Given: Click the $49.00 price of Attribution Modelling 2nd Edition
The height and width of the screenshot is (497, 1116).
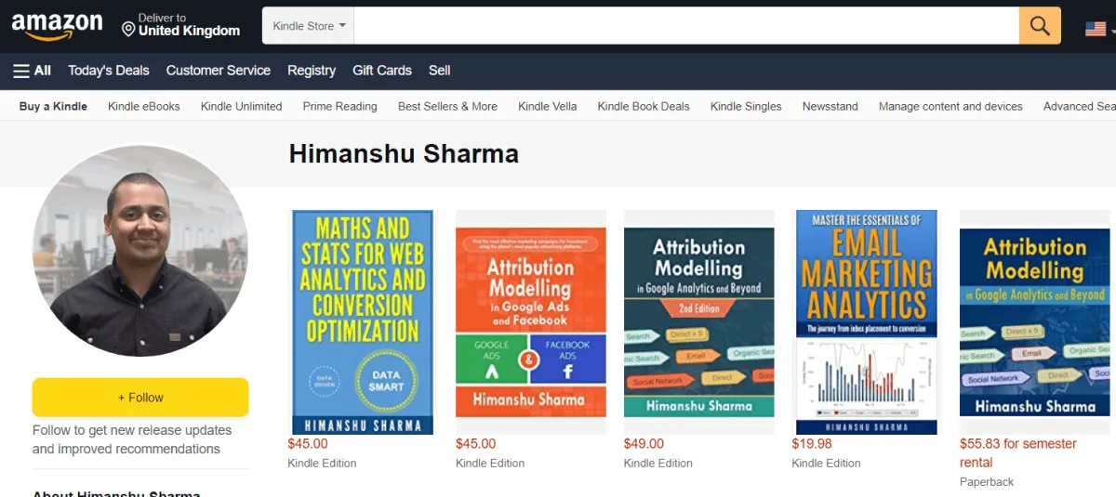Looking at the screenshot, I should pos(644,444).
